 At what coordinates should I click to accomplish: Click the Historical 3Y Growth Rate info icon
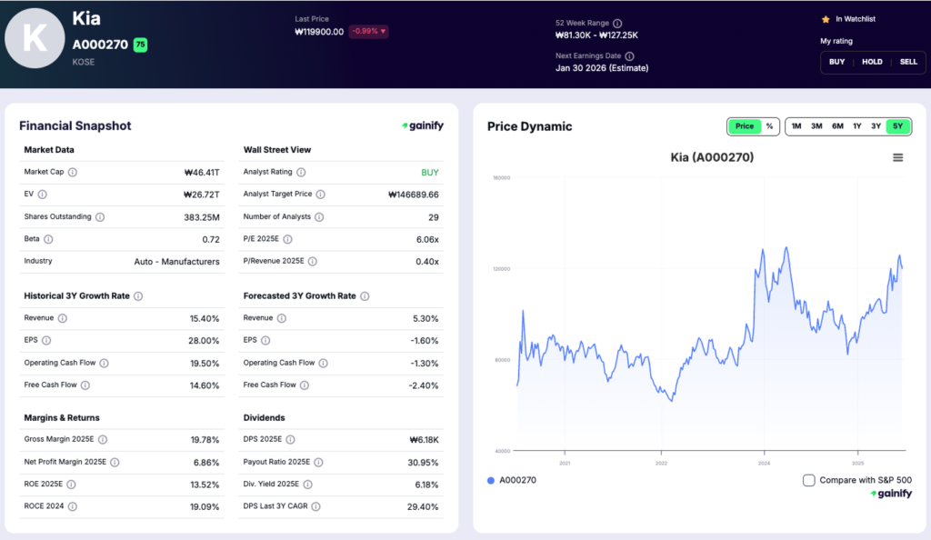(x=138, y=296)
